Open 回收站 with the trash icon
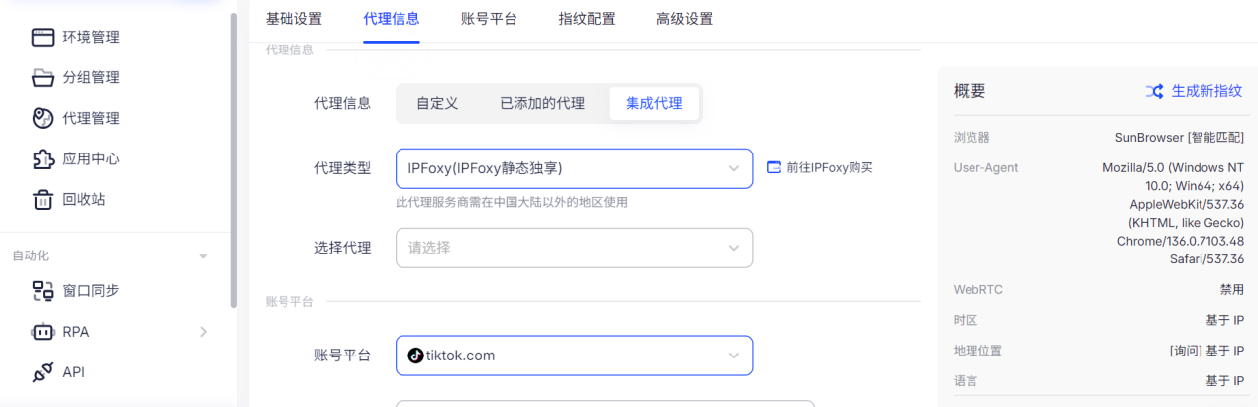This screenshot has height=407, width=1258. point(42,199)
